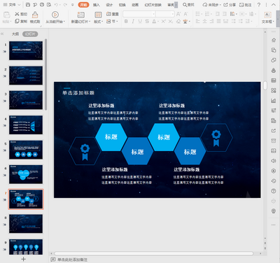
Task: Click the Undo arrow icon
Action: pyautogui.click(x=56, y=5)
